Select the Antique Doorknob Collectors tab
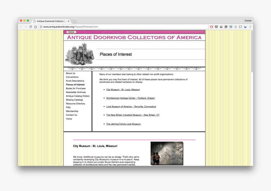The image size is (271, 191). 51,21
